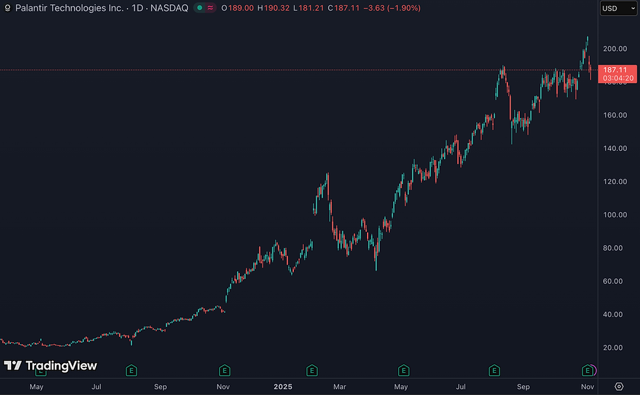The width and height of the screenshot is (640, 395).
Task: Click the 60.00 price scale label
Action: coord(613,281)
